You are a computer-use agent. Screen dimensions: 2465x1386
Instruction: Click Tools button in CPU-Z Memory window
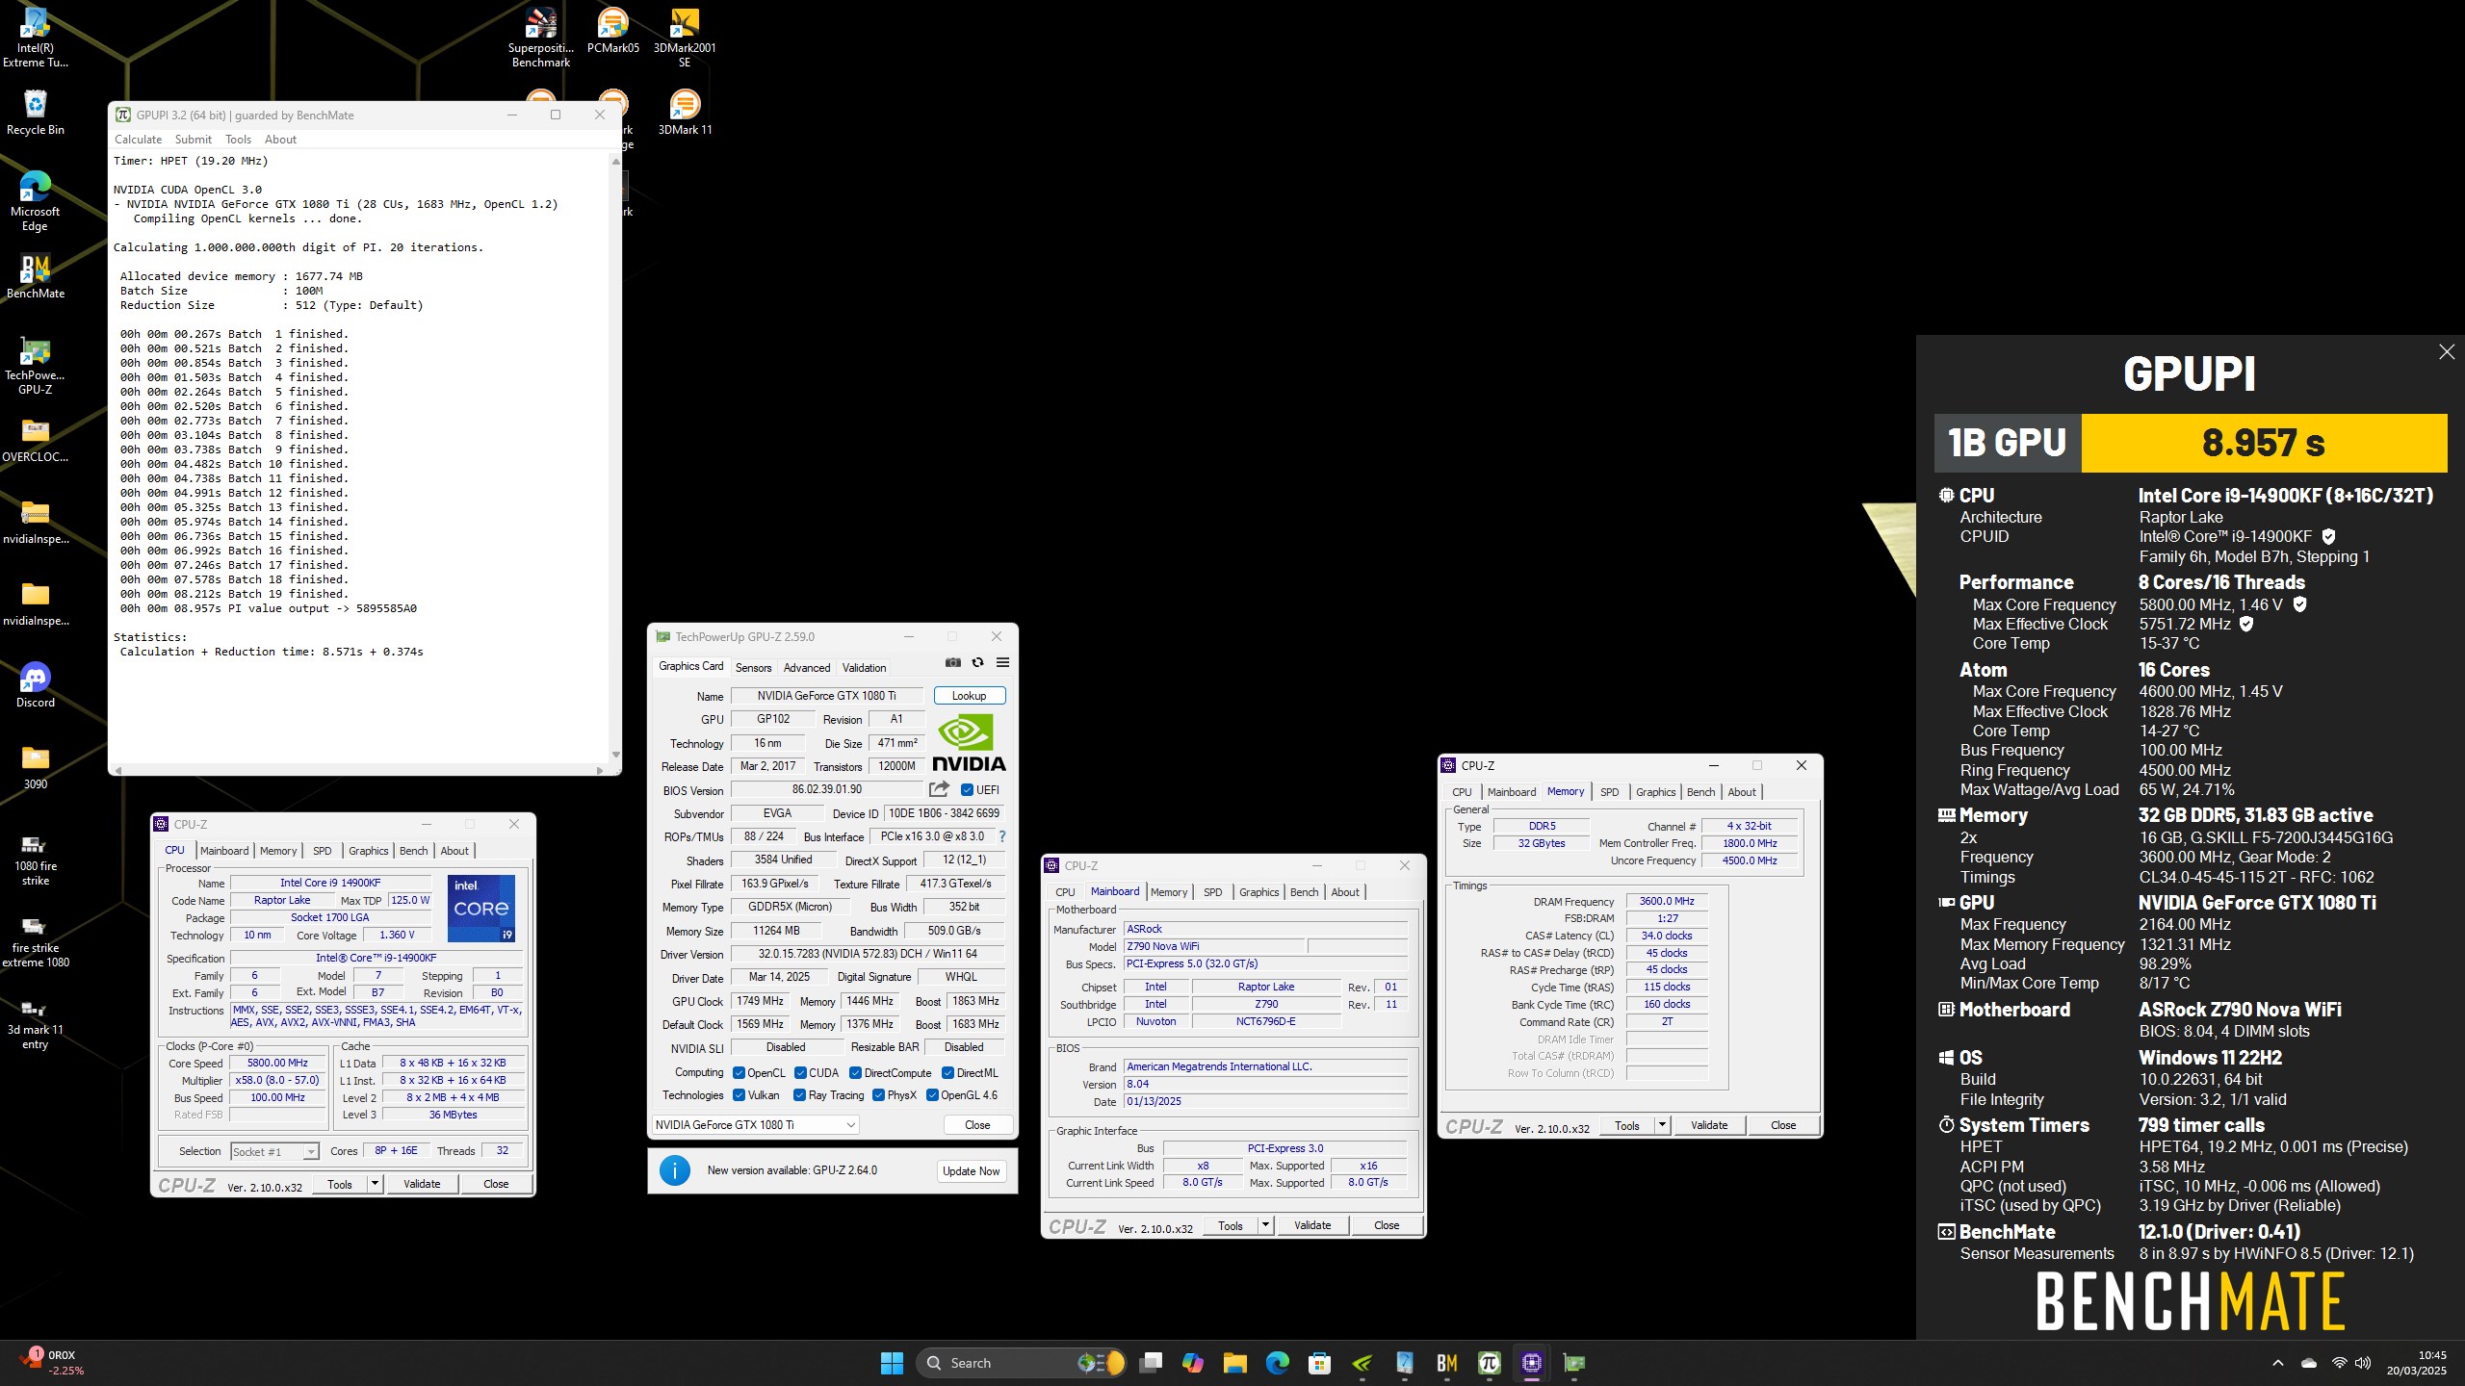click(x=1627, y=1125)
